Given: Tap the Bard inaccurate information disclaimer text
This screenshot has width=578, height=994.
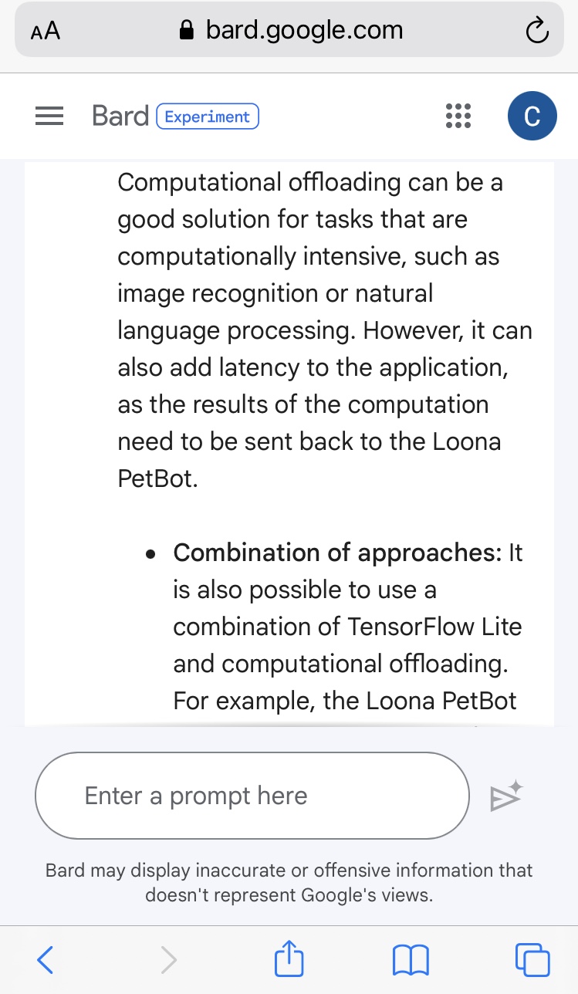Looking at the screenshot, I should tap(289, 883).
